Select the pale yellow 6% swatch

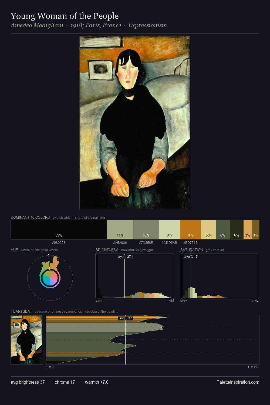(208, 230)
